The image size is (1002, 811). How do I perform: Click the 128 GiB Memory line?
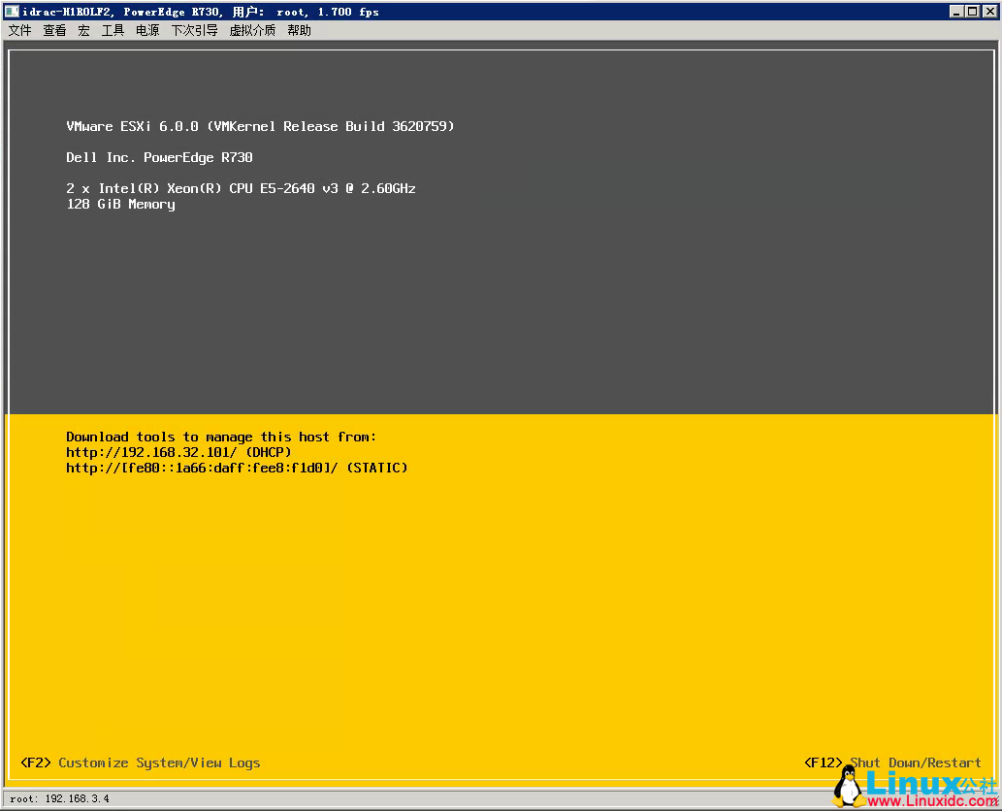click(121, 204)
